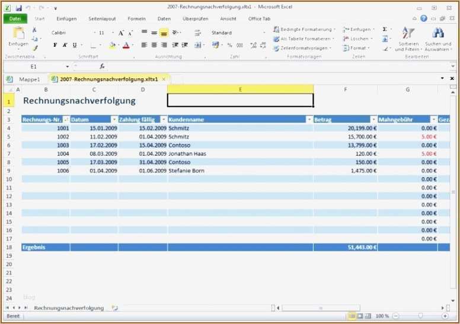Switch to page layout view icon
The image size is (460, 324).
360,316
